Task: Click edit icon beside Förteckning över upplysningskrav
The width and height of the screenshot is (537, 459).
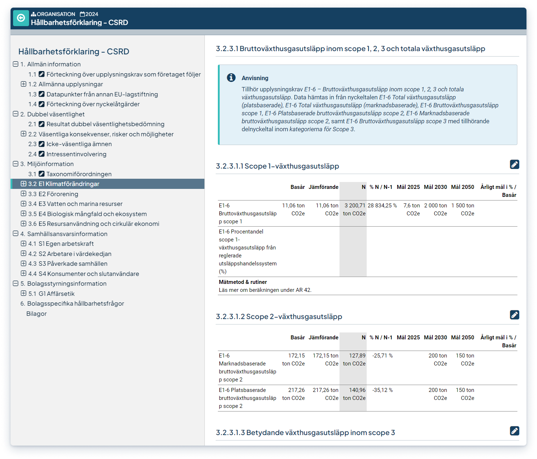Action: pyautogui.click(x=42, y=74)
